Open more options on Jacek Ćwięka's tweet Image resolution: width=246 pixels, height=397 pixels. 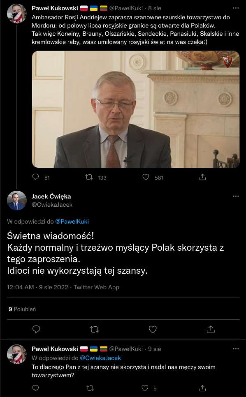click(x=236, y=196)
